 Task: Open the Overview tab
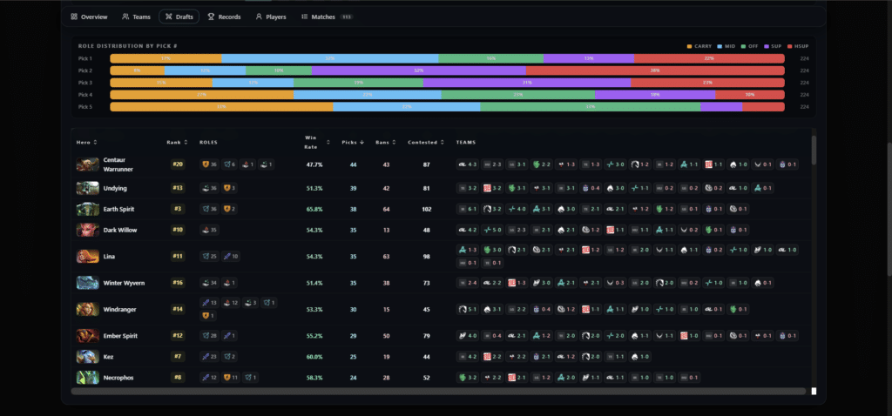[x=89, y=17]
